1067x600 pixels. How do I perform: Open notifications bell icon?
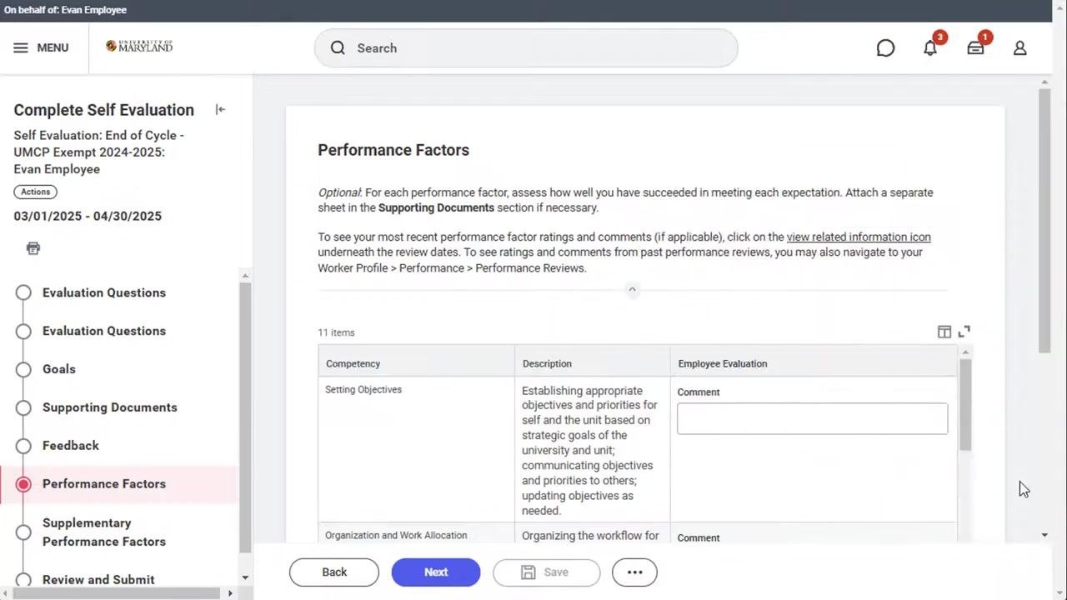click(930, 48)
